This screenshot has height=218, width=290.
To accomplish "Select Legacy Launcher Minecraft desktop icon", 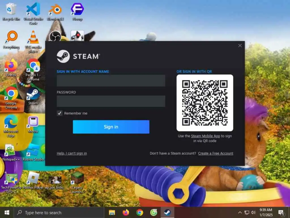I will tap(77, 183).
